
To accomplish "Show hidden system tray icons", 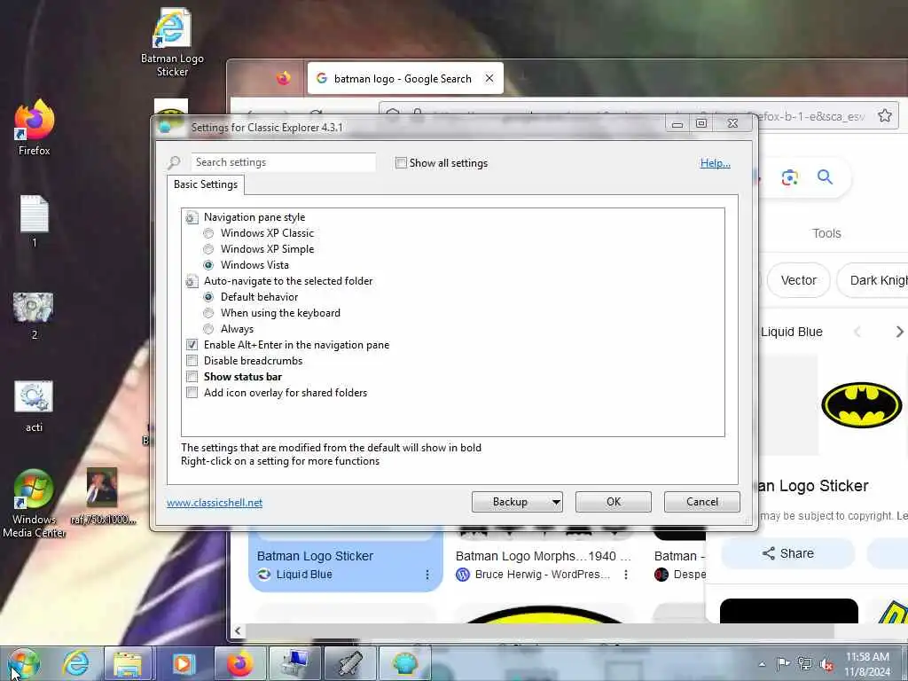I will coord(762,664).
